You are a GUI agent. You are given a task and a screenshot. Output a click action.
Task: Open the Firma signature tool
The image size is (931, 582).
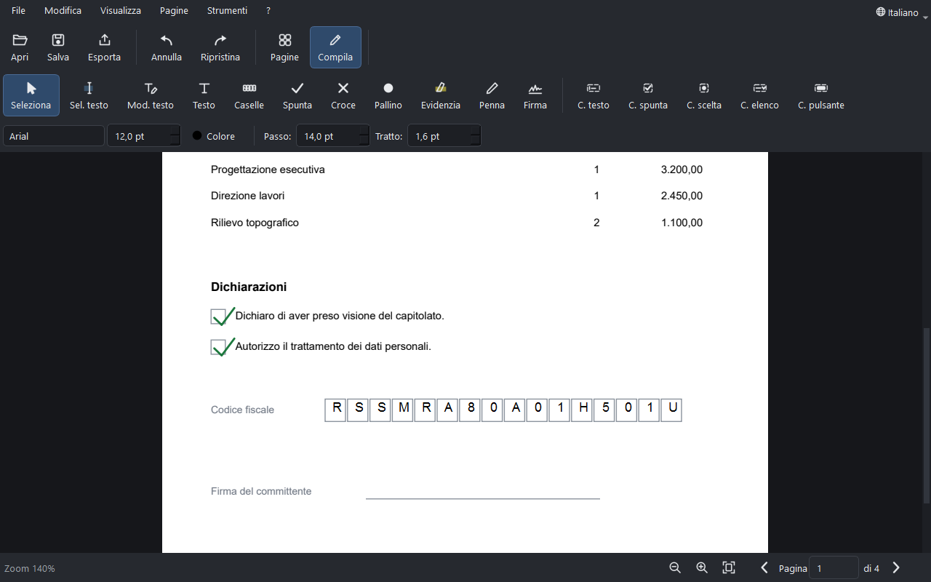coord(535,95)
